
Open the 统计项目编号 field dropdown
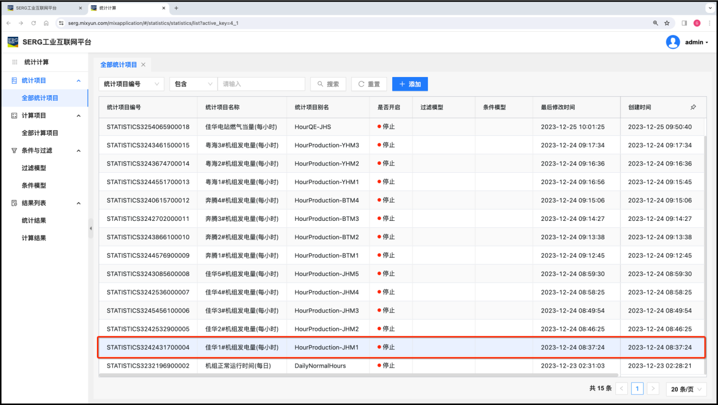[x=131, y=84]
